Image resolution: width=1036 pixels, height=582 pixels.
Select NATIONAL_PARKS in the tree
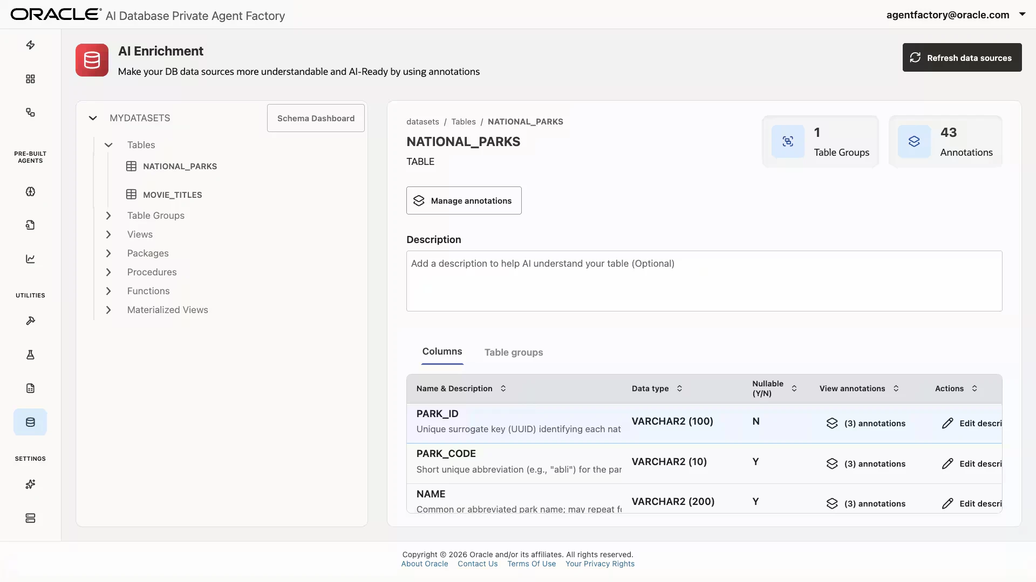point(180,167)
